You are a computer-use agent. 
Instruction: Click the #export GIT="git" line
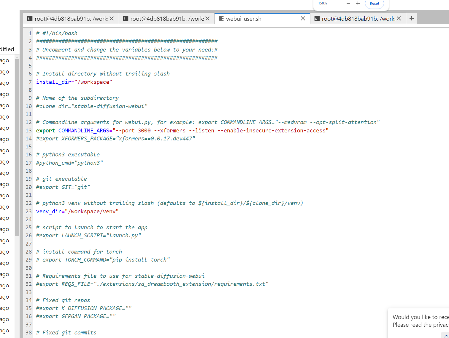[x=63, y=187]
